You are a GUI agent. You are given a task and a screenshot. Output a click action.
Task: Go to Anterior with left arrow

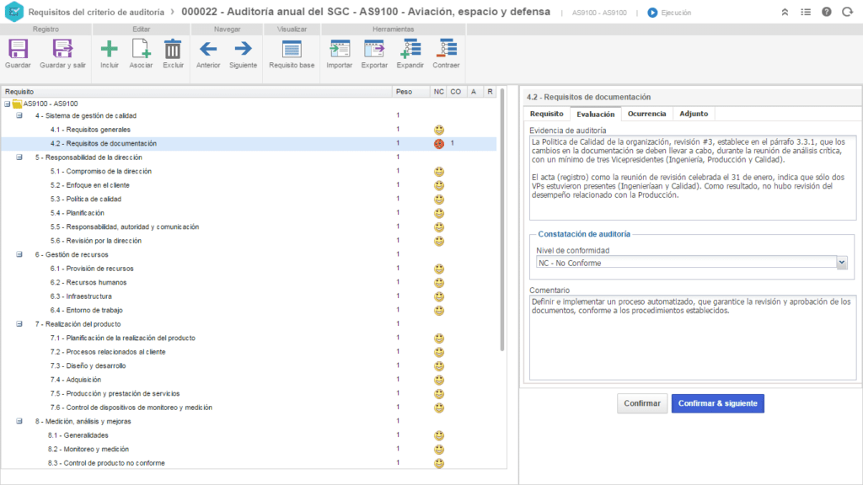[x=208, y=50]
